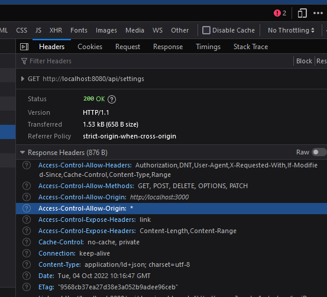Select the strict-origin-when-cross-origin value
This screenshot has width=327, height=297.
tap(129, 136)
